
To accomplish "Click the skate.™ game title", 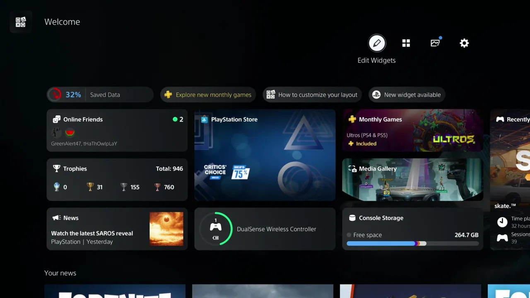I will click(505, 206).
